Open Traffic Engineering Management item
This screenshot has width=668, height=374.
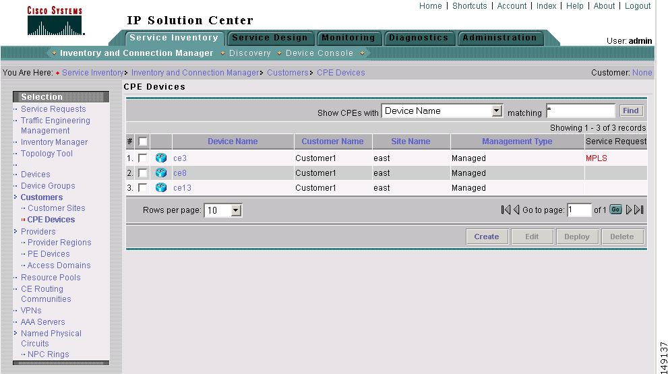[55, 125]
